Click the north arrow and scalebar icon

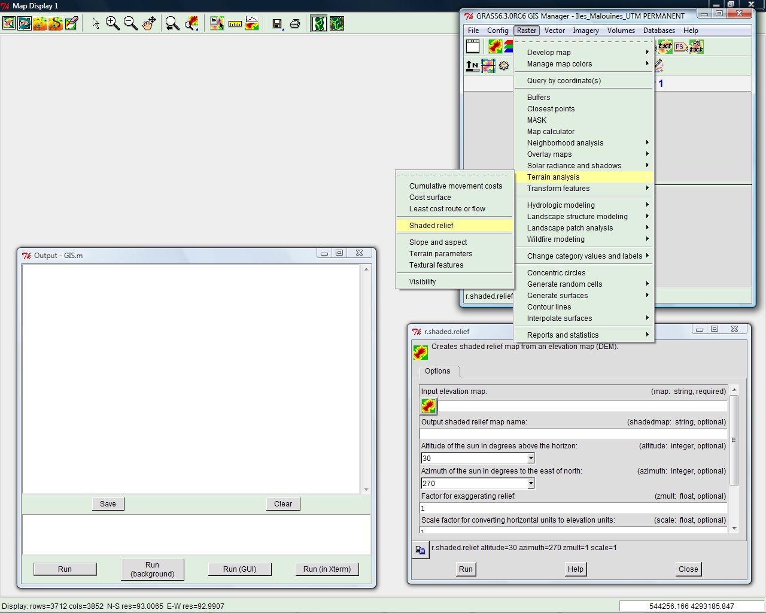click(472, 65)
